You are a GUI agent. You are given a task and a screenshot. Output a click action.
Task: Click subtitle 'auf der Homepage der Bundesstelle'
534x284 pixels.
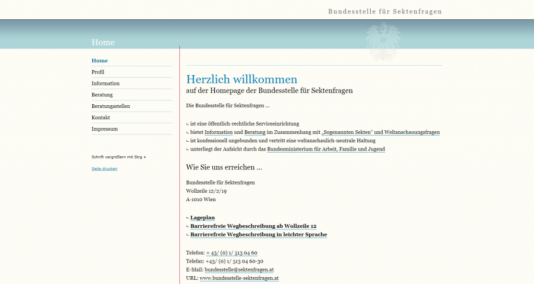[269, 91]
